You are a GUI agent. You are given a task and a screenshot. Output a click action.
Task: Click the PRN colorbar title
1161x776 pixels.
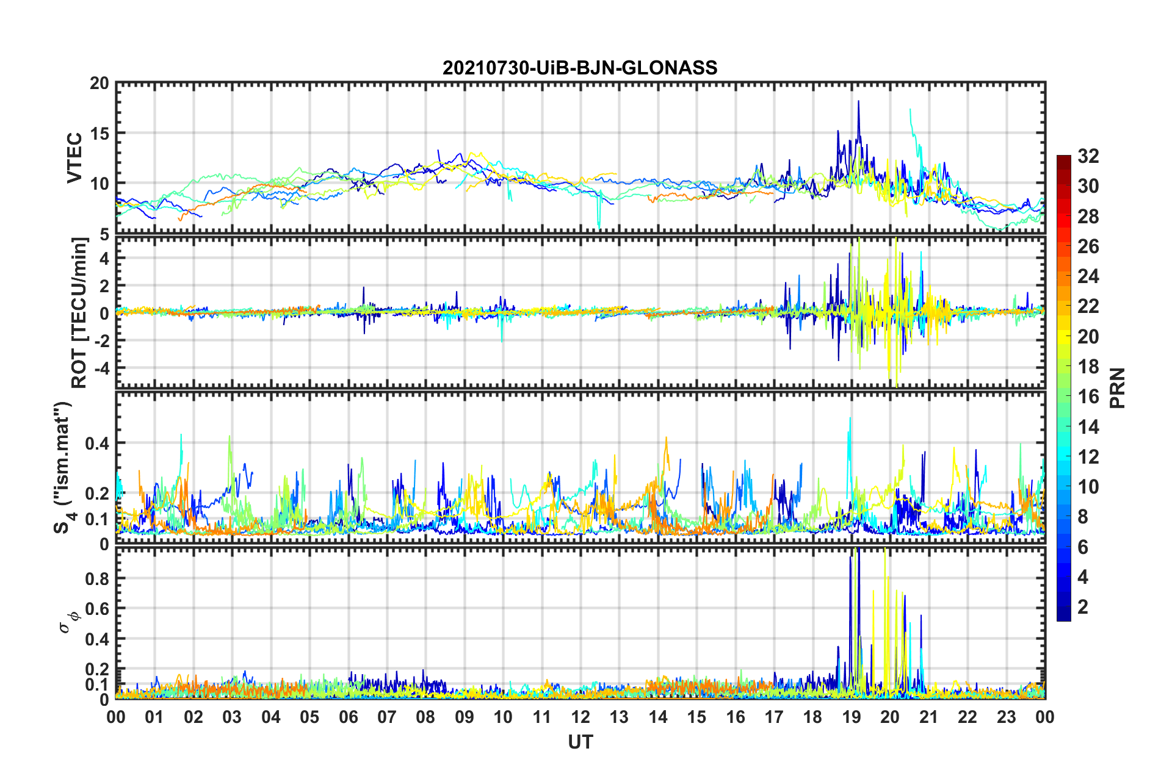(1118, 388)
